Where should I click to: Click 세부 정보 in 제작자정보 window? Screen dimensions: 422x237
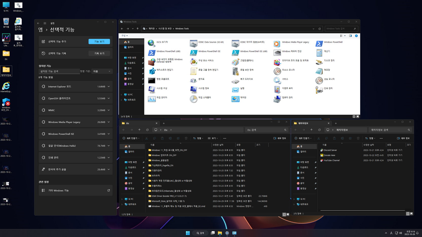(403, 138)
